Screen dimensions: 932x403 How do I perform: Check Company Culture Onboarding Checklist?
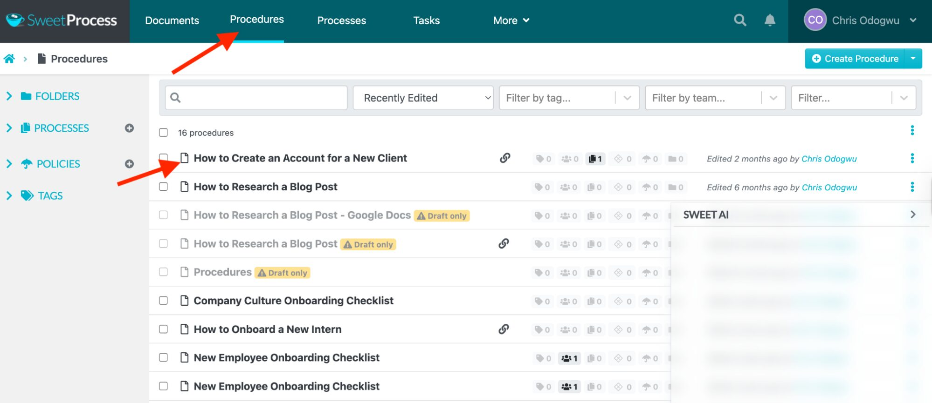coord(163,301)
